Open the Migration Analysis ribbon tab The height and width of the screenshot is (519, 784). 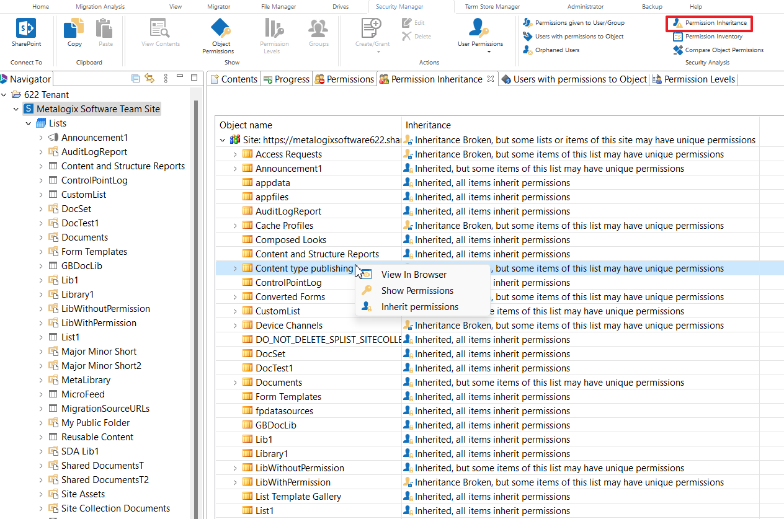click(100, 7)
